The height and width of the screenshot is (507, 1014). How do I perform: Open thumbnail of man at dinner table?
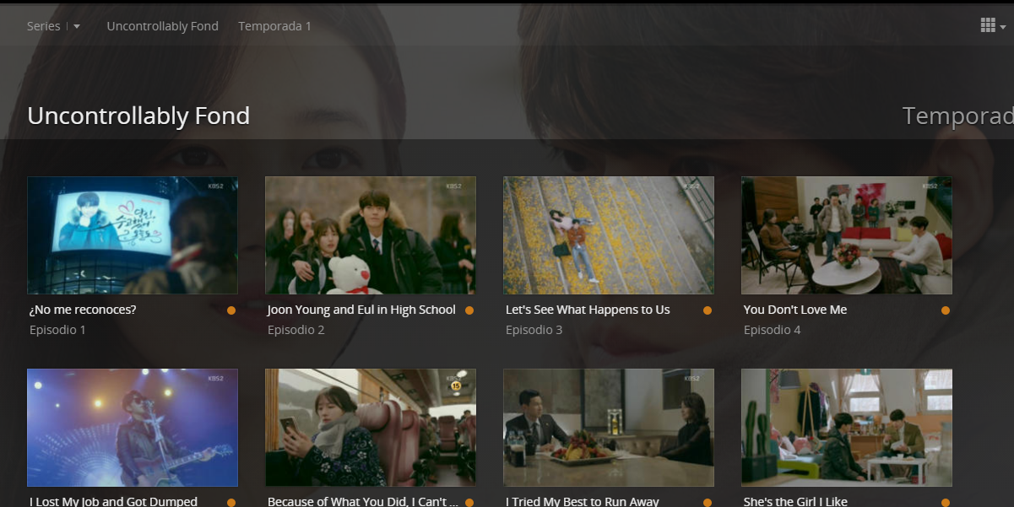tap(609, 427)
